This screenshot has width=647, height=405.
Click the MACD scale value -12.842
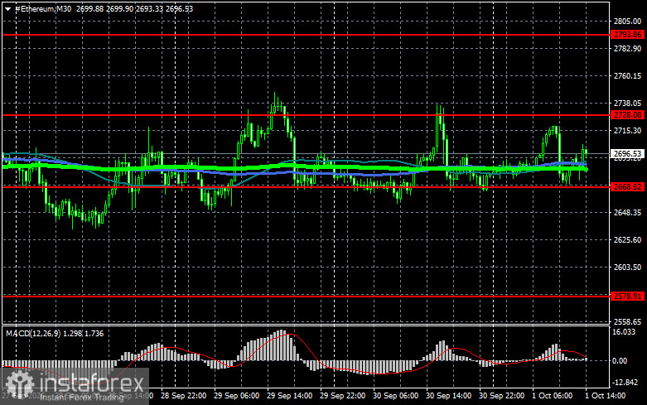pos(625,383)
